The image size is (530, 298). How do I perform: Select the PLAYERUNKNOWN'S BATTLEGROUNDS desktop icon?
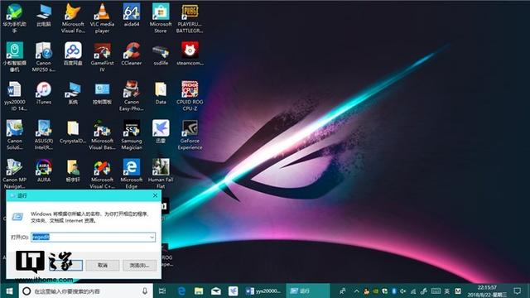coord(190,18)
